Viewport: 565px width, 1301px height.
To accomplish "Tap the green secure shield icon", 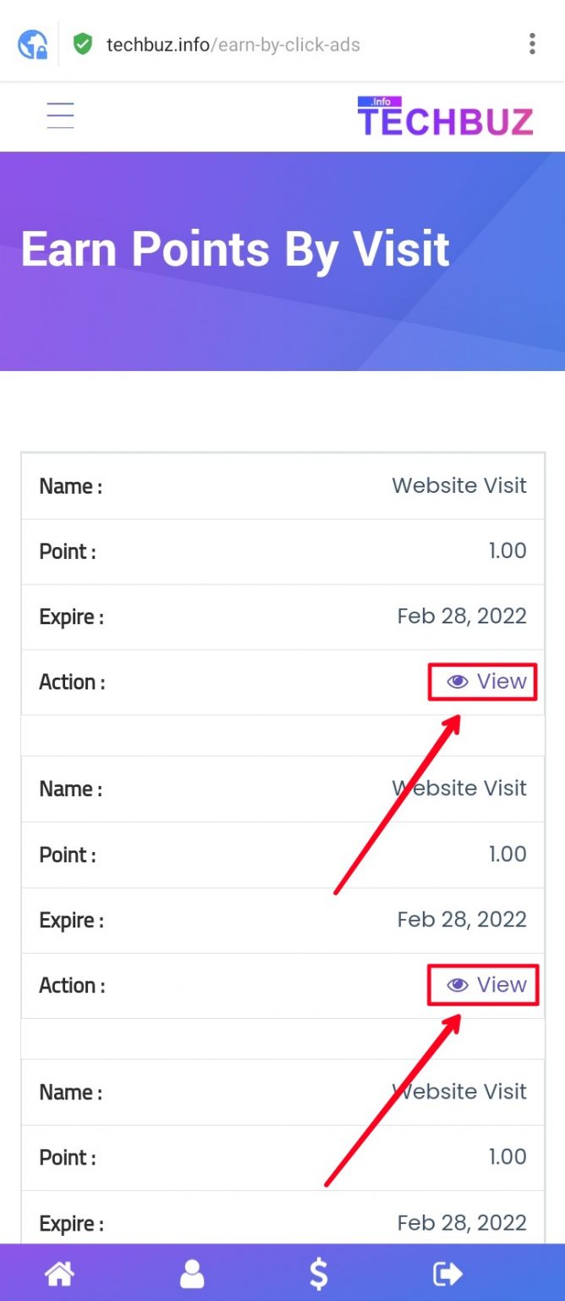I will click(83, 44).
